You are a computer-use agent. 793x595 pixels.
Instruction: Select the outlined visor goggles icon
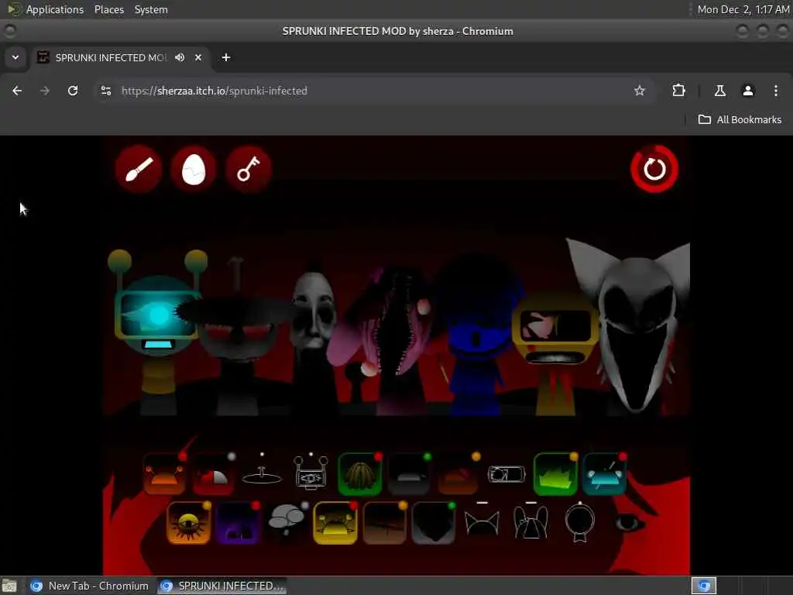[x=506, y=474]
